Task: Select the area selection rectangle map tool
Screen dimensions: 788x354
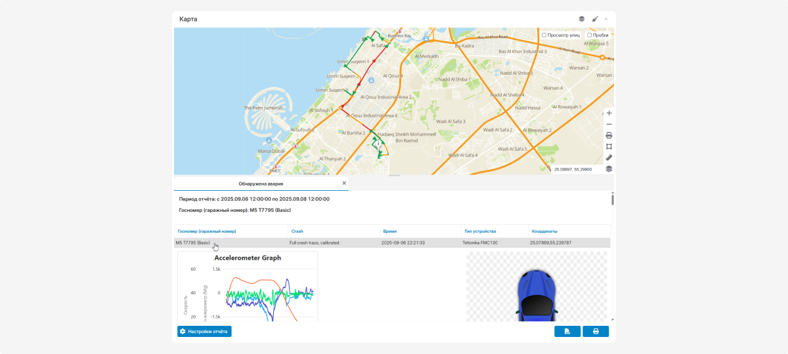Action: point(609,146)
